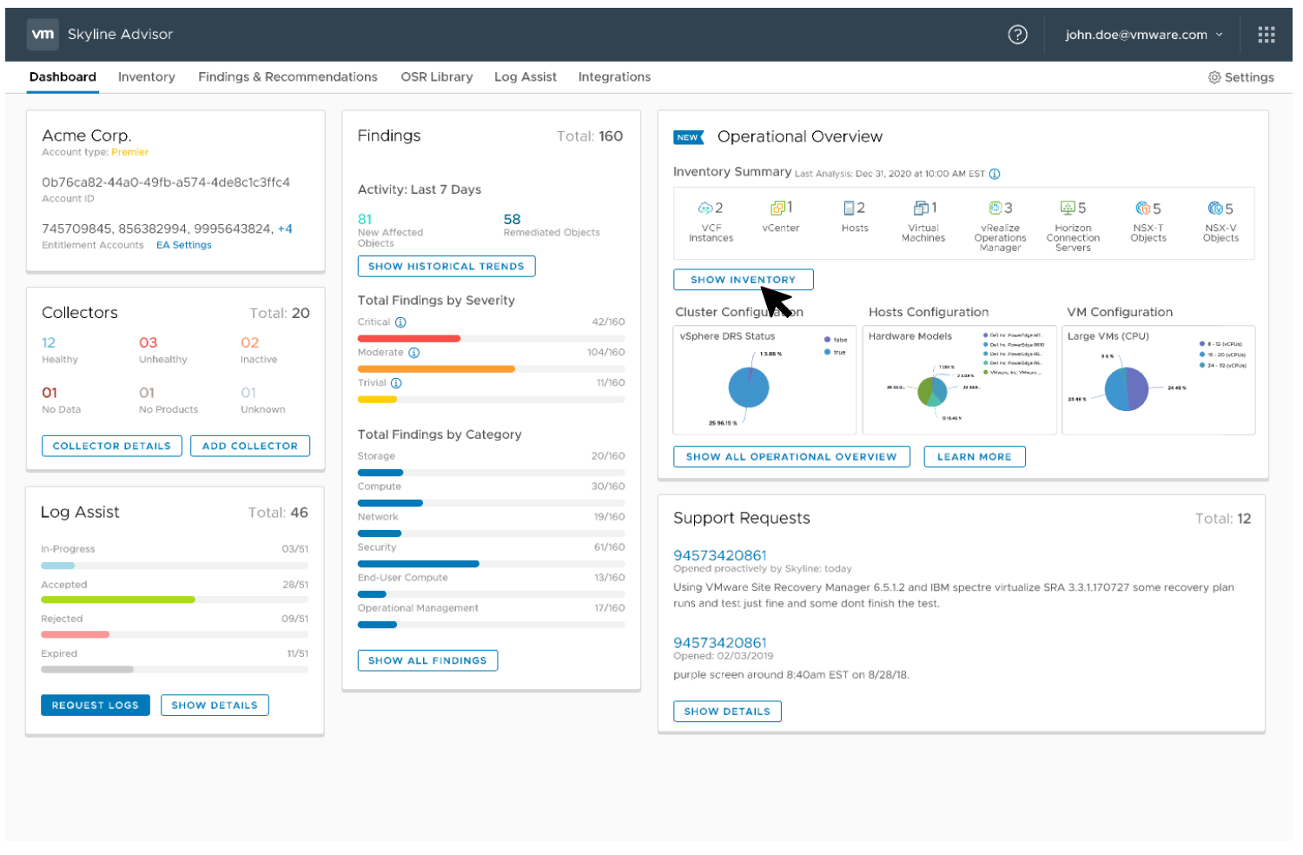1303x855 pixels.
Task: Open the apps grid icon
Action: (x=1266, y=35)
